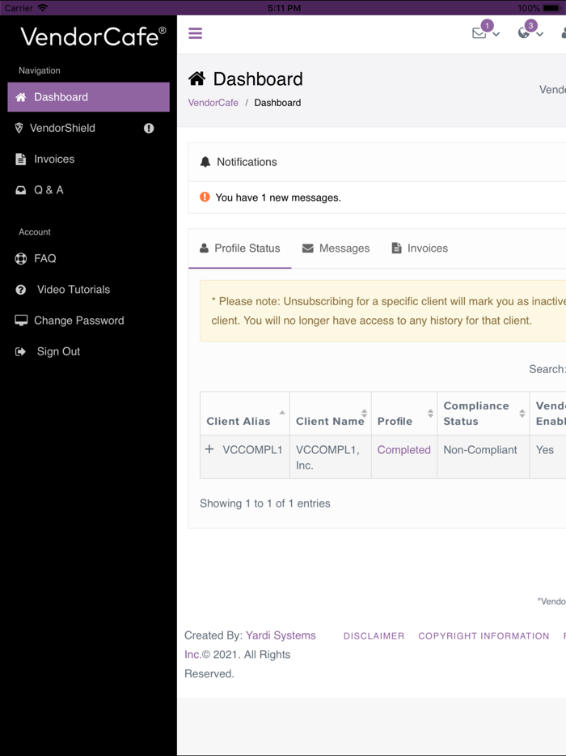566x756 pixels.
Task: Click the house icon beside Dashboard heading
Action: 196,79
